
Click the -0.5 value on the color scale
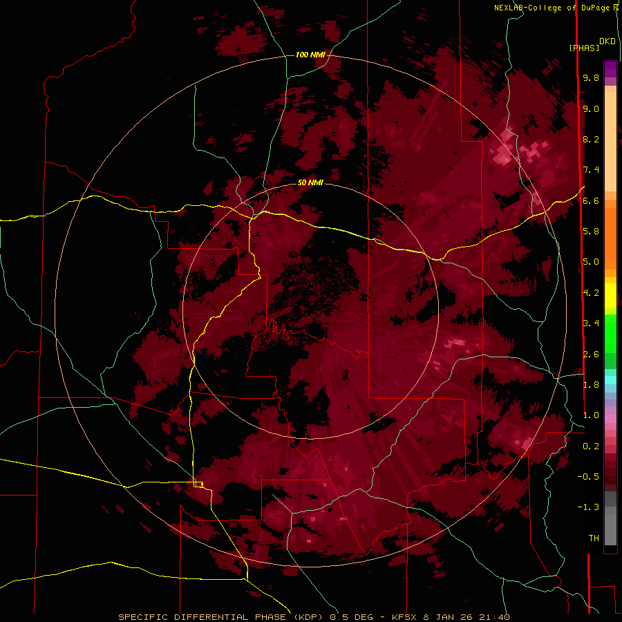(588, 477)
